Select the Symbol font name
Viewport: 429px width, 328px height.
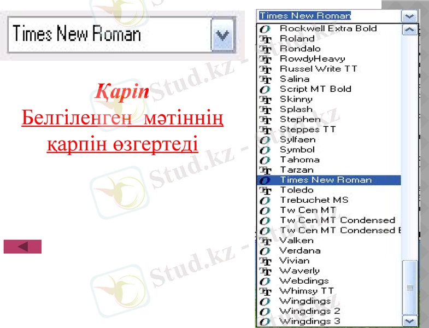tap(297, 150)
